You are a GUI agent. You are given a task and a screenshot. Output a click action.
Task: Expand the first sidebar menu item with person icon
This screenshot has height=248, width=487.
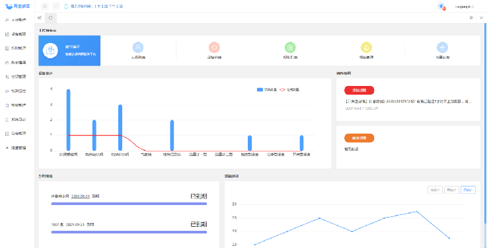tap(17, 20)
